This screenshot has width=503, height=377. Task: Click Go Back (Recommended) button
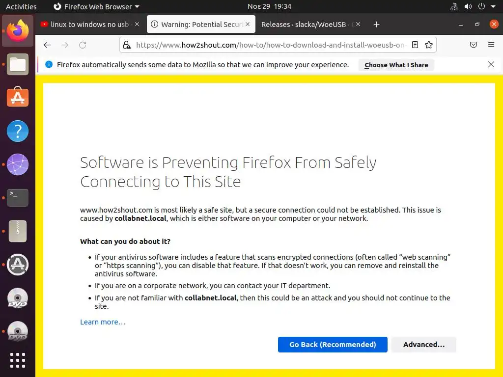tap(333, 345)
